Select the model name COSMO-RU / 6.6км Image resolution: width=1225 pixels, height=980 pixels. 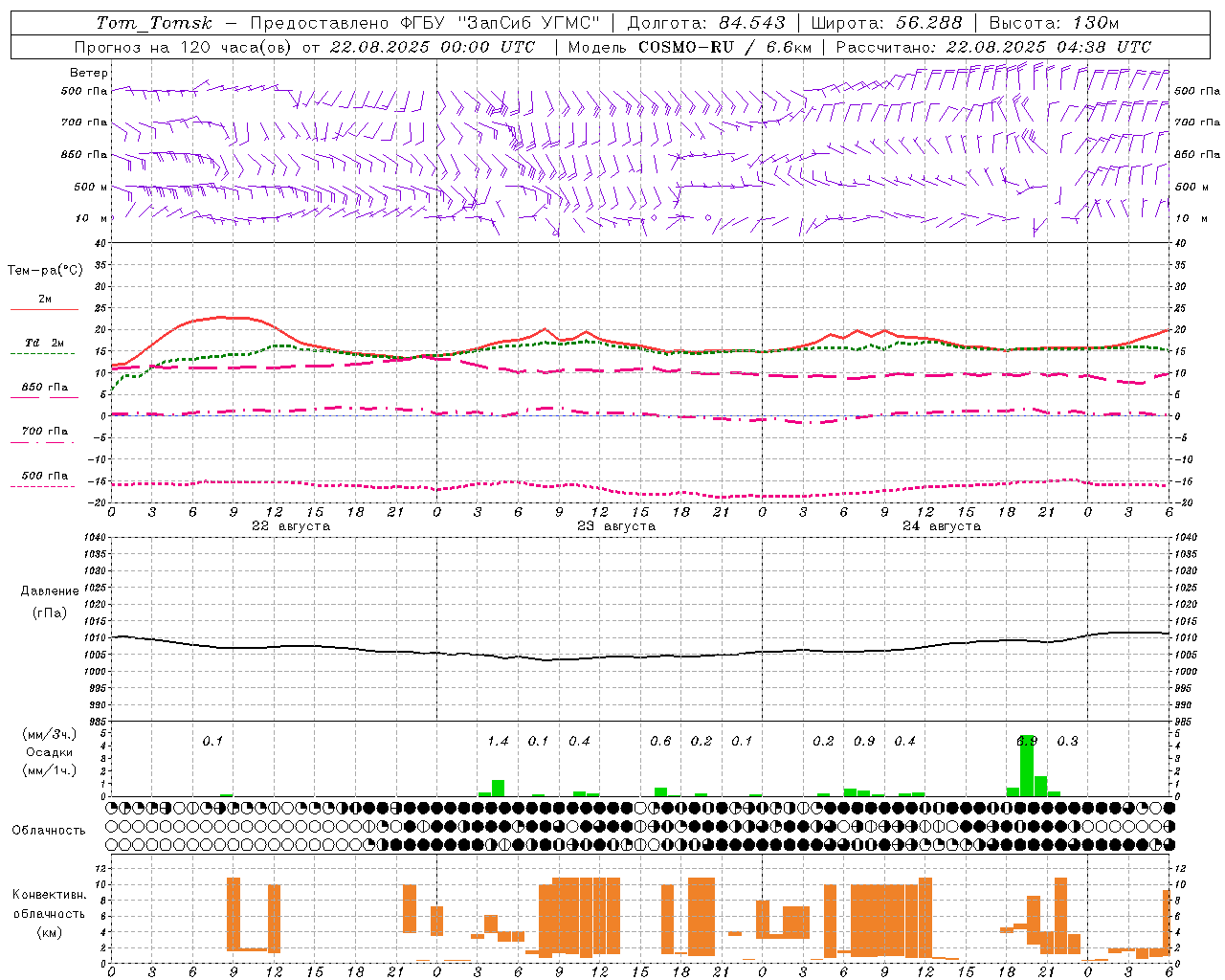(725, 47)
